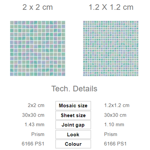This screenshot has width=150, height=150.
Task: Click the Look label box
Action: 73,134
